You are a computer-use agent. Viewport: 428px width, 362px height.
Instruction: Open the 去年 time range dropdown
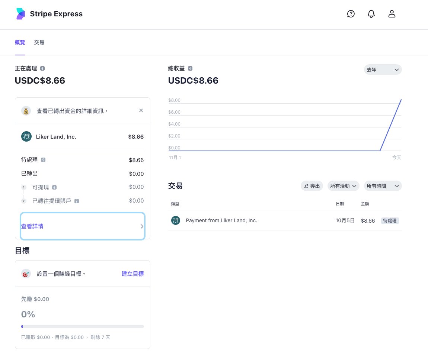[383, 70]
